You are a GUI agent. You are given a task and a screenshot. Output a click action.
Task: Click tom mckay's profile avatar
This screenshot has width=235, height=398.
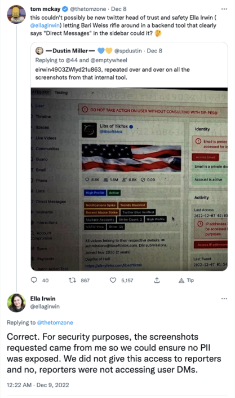pos(16,14)
